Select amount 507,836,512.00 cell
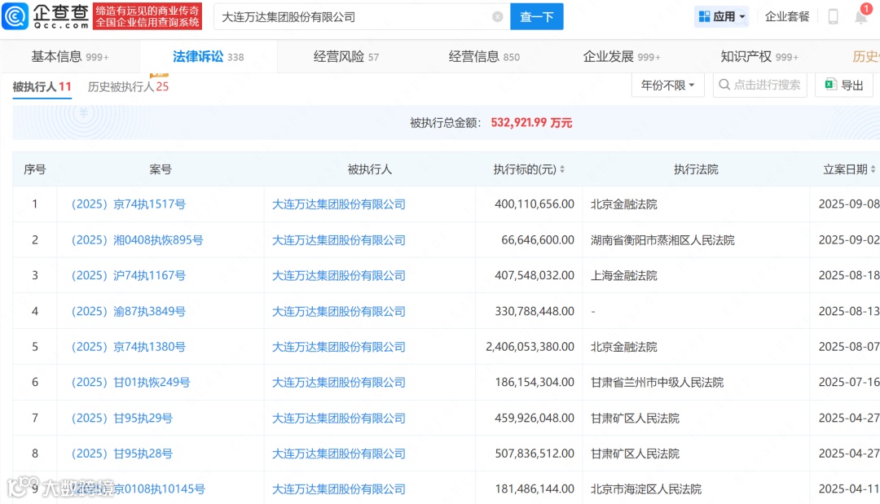This screenshot has width=880, height=504. (535, 454)
